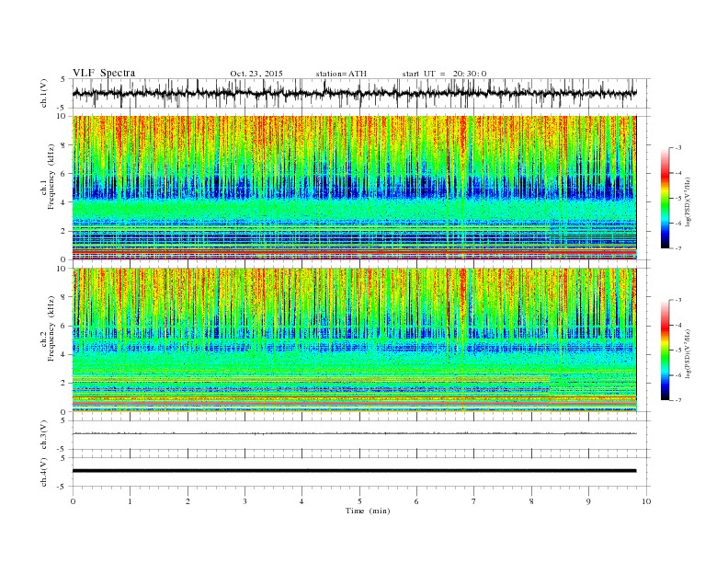Viewport: 728px width, 563px height.
Task: Click the ch.1 "Frequency (kHz)" axis label
Action: pyautogui.click(x=51, y=177)
